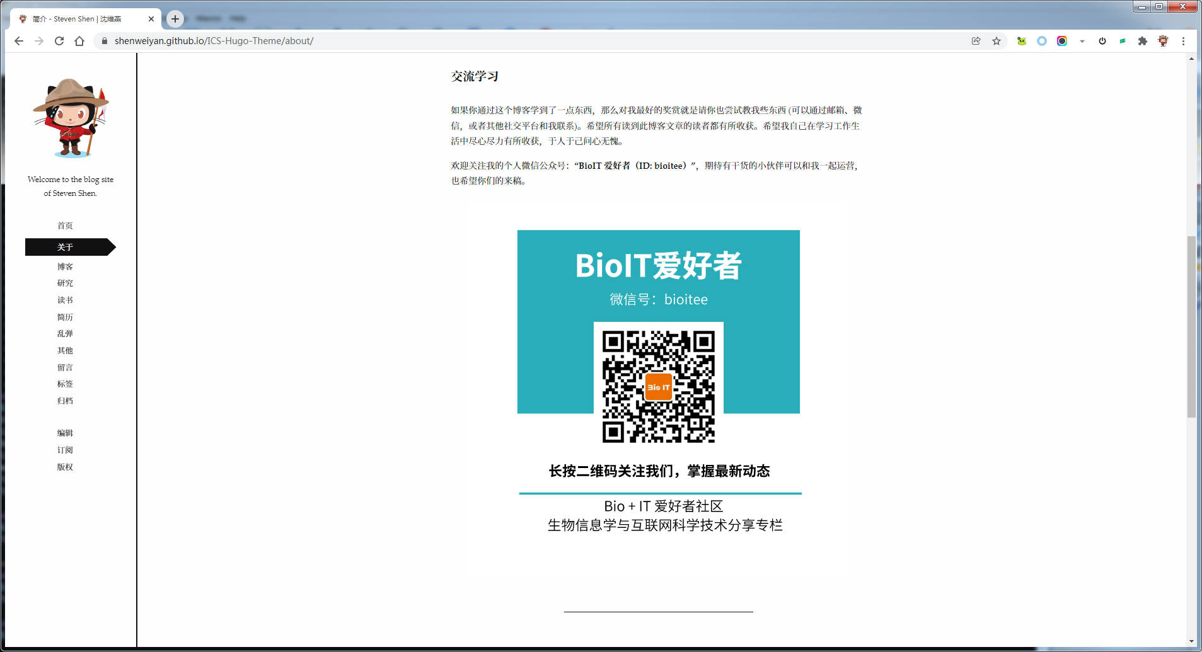
Task: Select the 关于 about menu item
Action: tap(70, 247)
